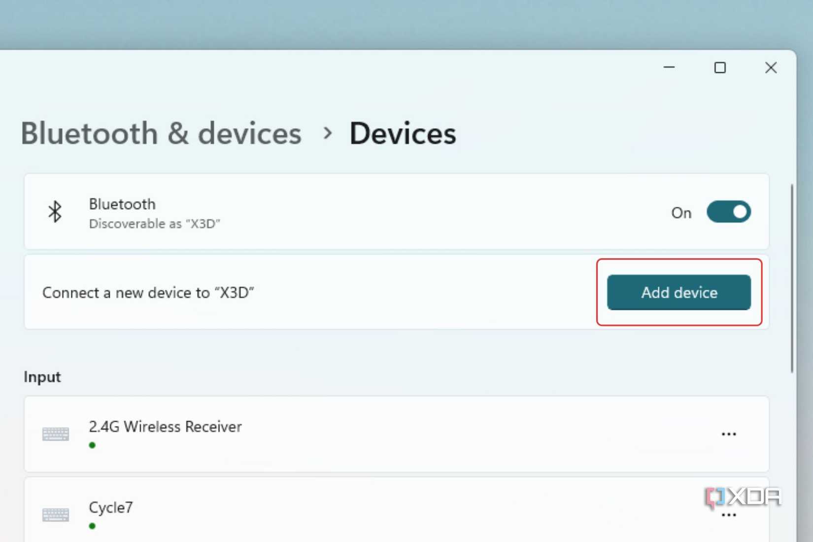
Task: Click the Input section heading
Action: click(42, 377)
